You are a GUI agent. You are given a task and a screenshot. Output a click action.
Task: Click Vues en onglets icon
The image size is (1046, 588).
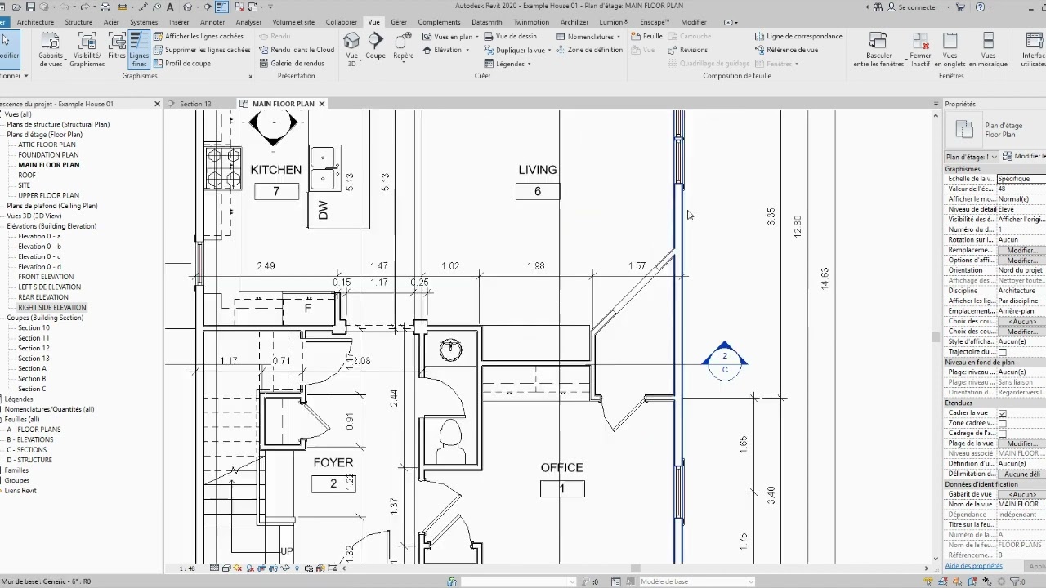coord(950,42)
